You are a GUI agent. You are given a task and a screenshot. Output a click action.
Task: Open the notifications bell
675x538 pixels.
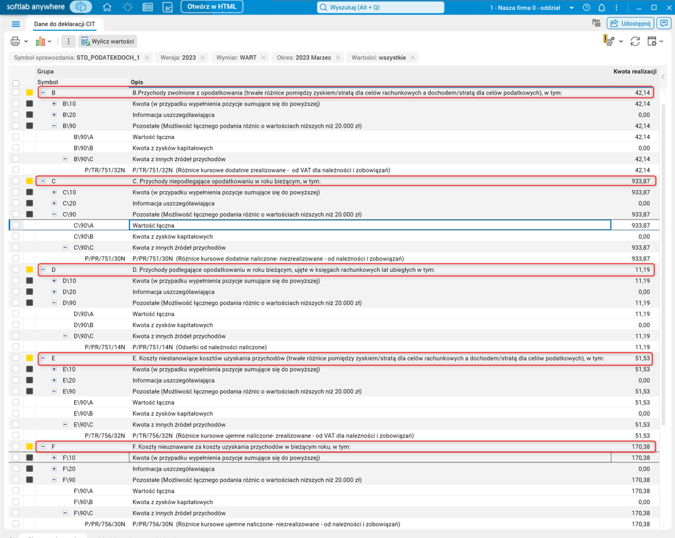[601, 8]
